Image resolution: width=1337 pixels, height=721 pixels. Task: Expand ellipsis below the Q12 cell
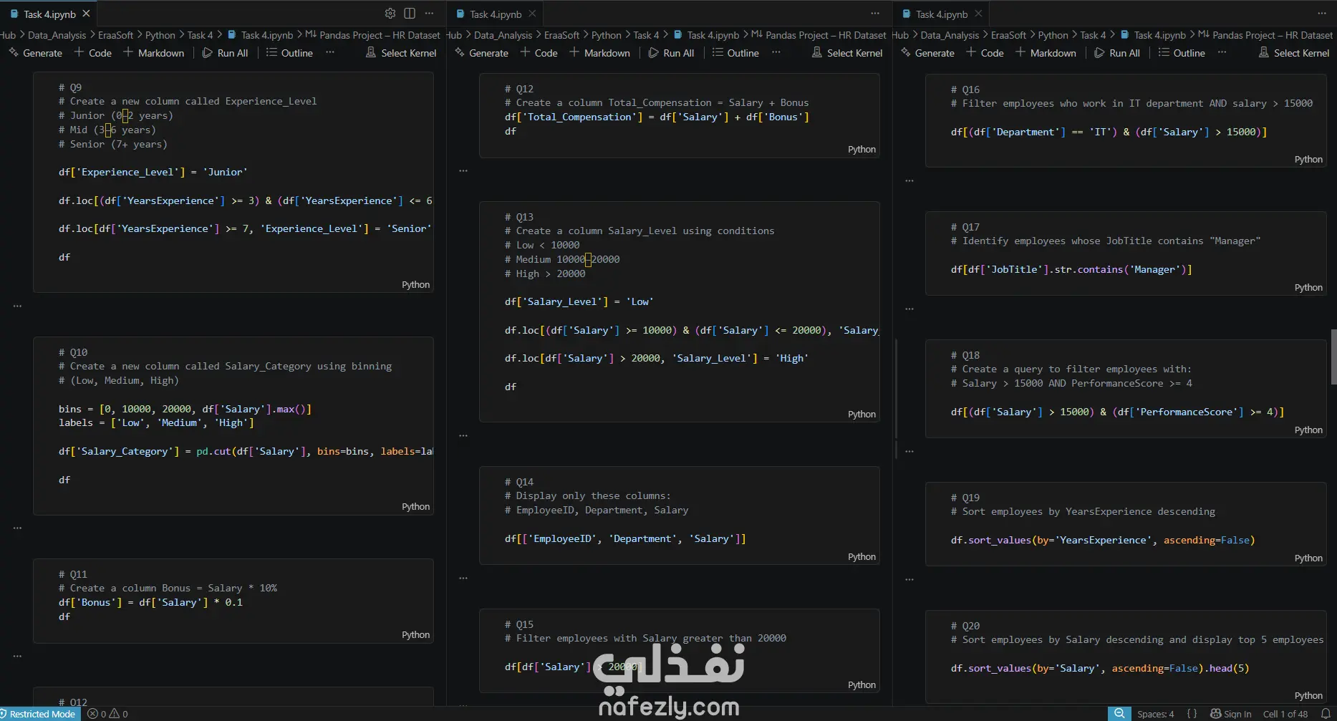tap(463, 170)
